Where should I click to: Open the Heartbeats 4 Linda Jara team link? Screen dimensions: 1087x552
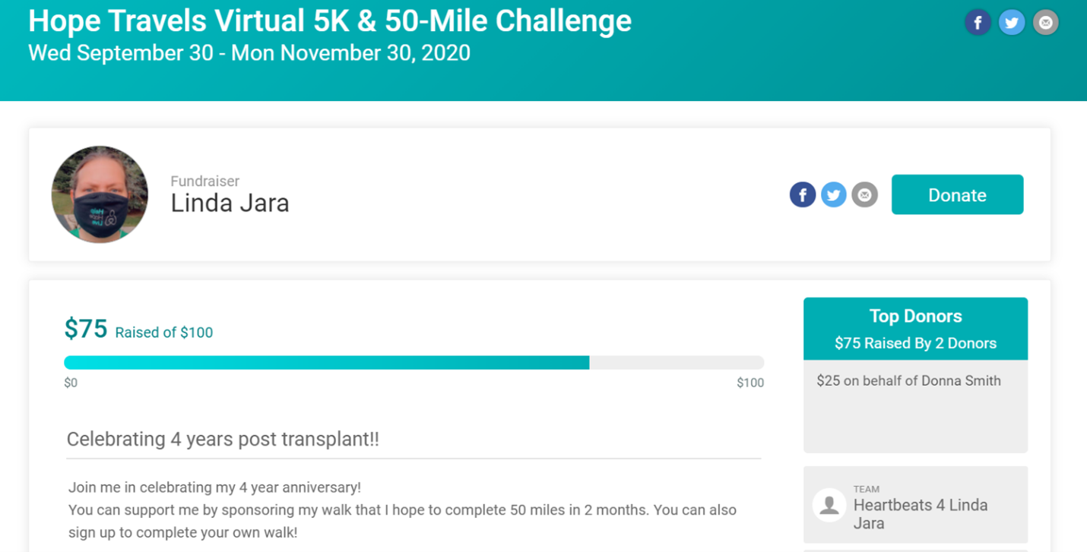pyautogui.click(x=921, y=514)
